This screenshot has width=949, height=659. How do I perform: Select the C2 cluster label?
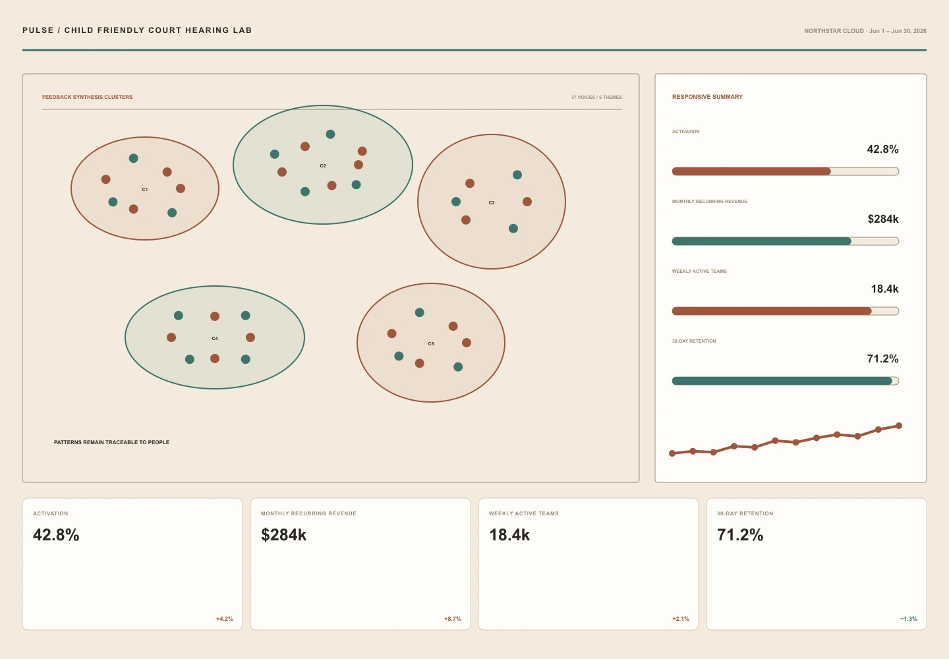(x=323, y=166)
